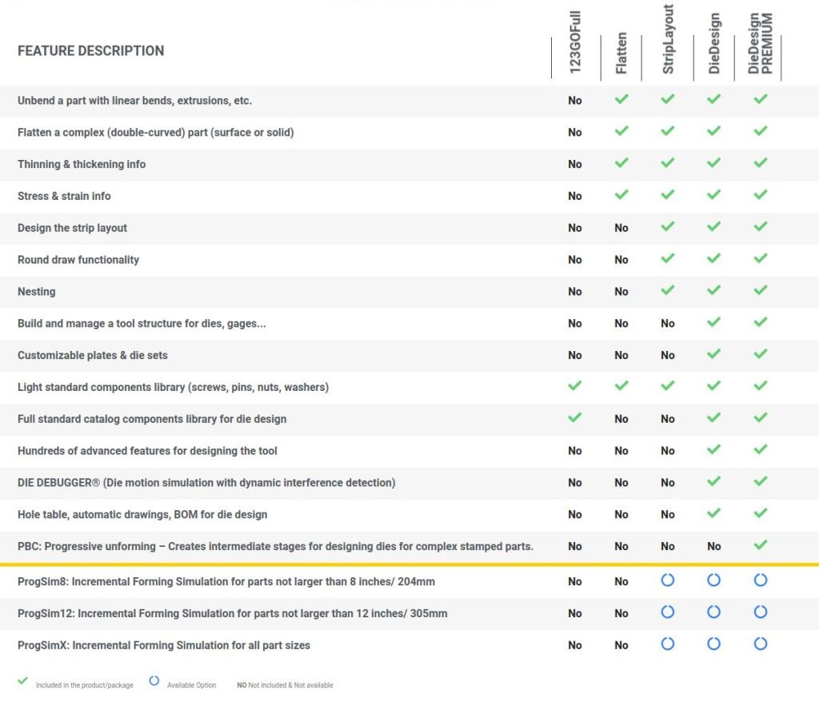819x706 pixels.
Task: Click the StripLayout circle icon for ProgSim8
Action: click(668, 580)
